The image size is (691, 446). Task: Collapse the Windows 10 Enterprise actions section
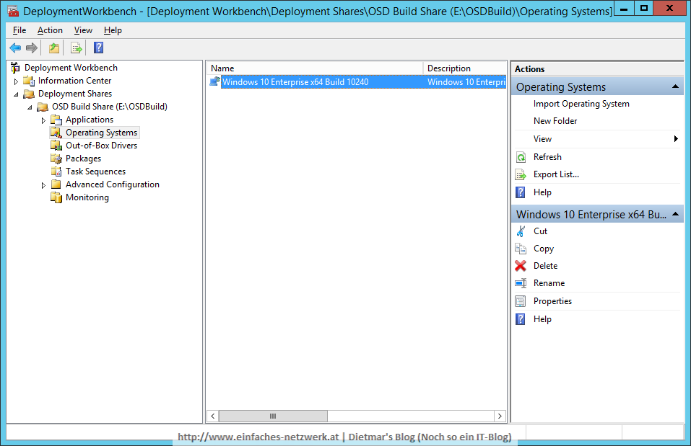tap(675, 214)
